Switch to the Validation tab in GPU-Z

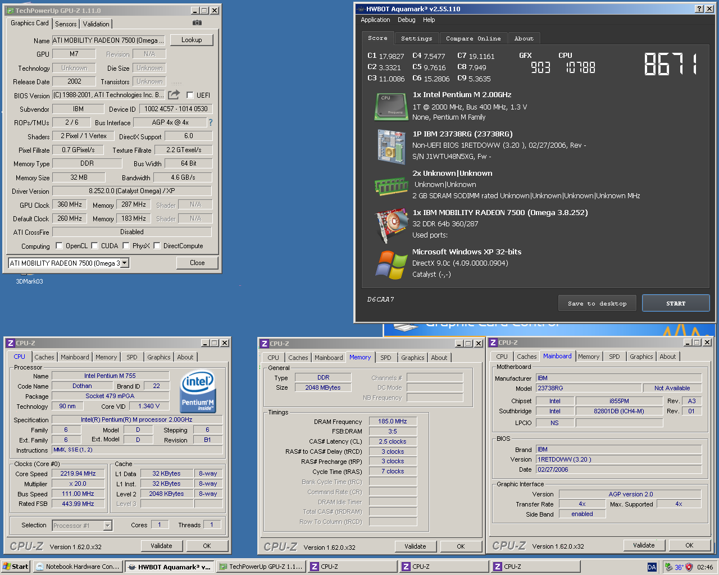click(x=96, y=24)
